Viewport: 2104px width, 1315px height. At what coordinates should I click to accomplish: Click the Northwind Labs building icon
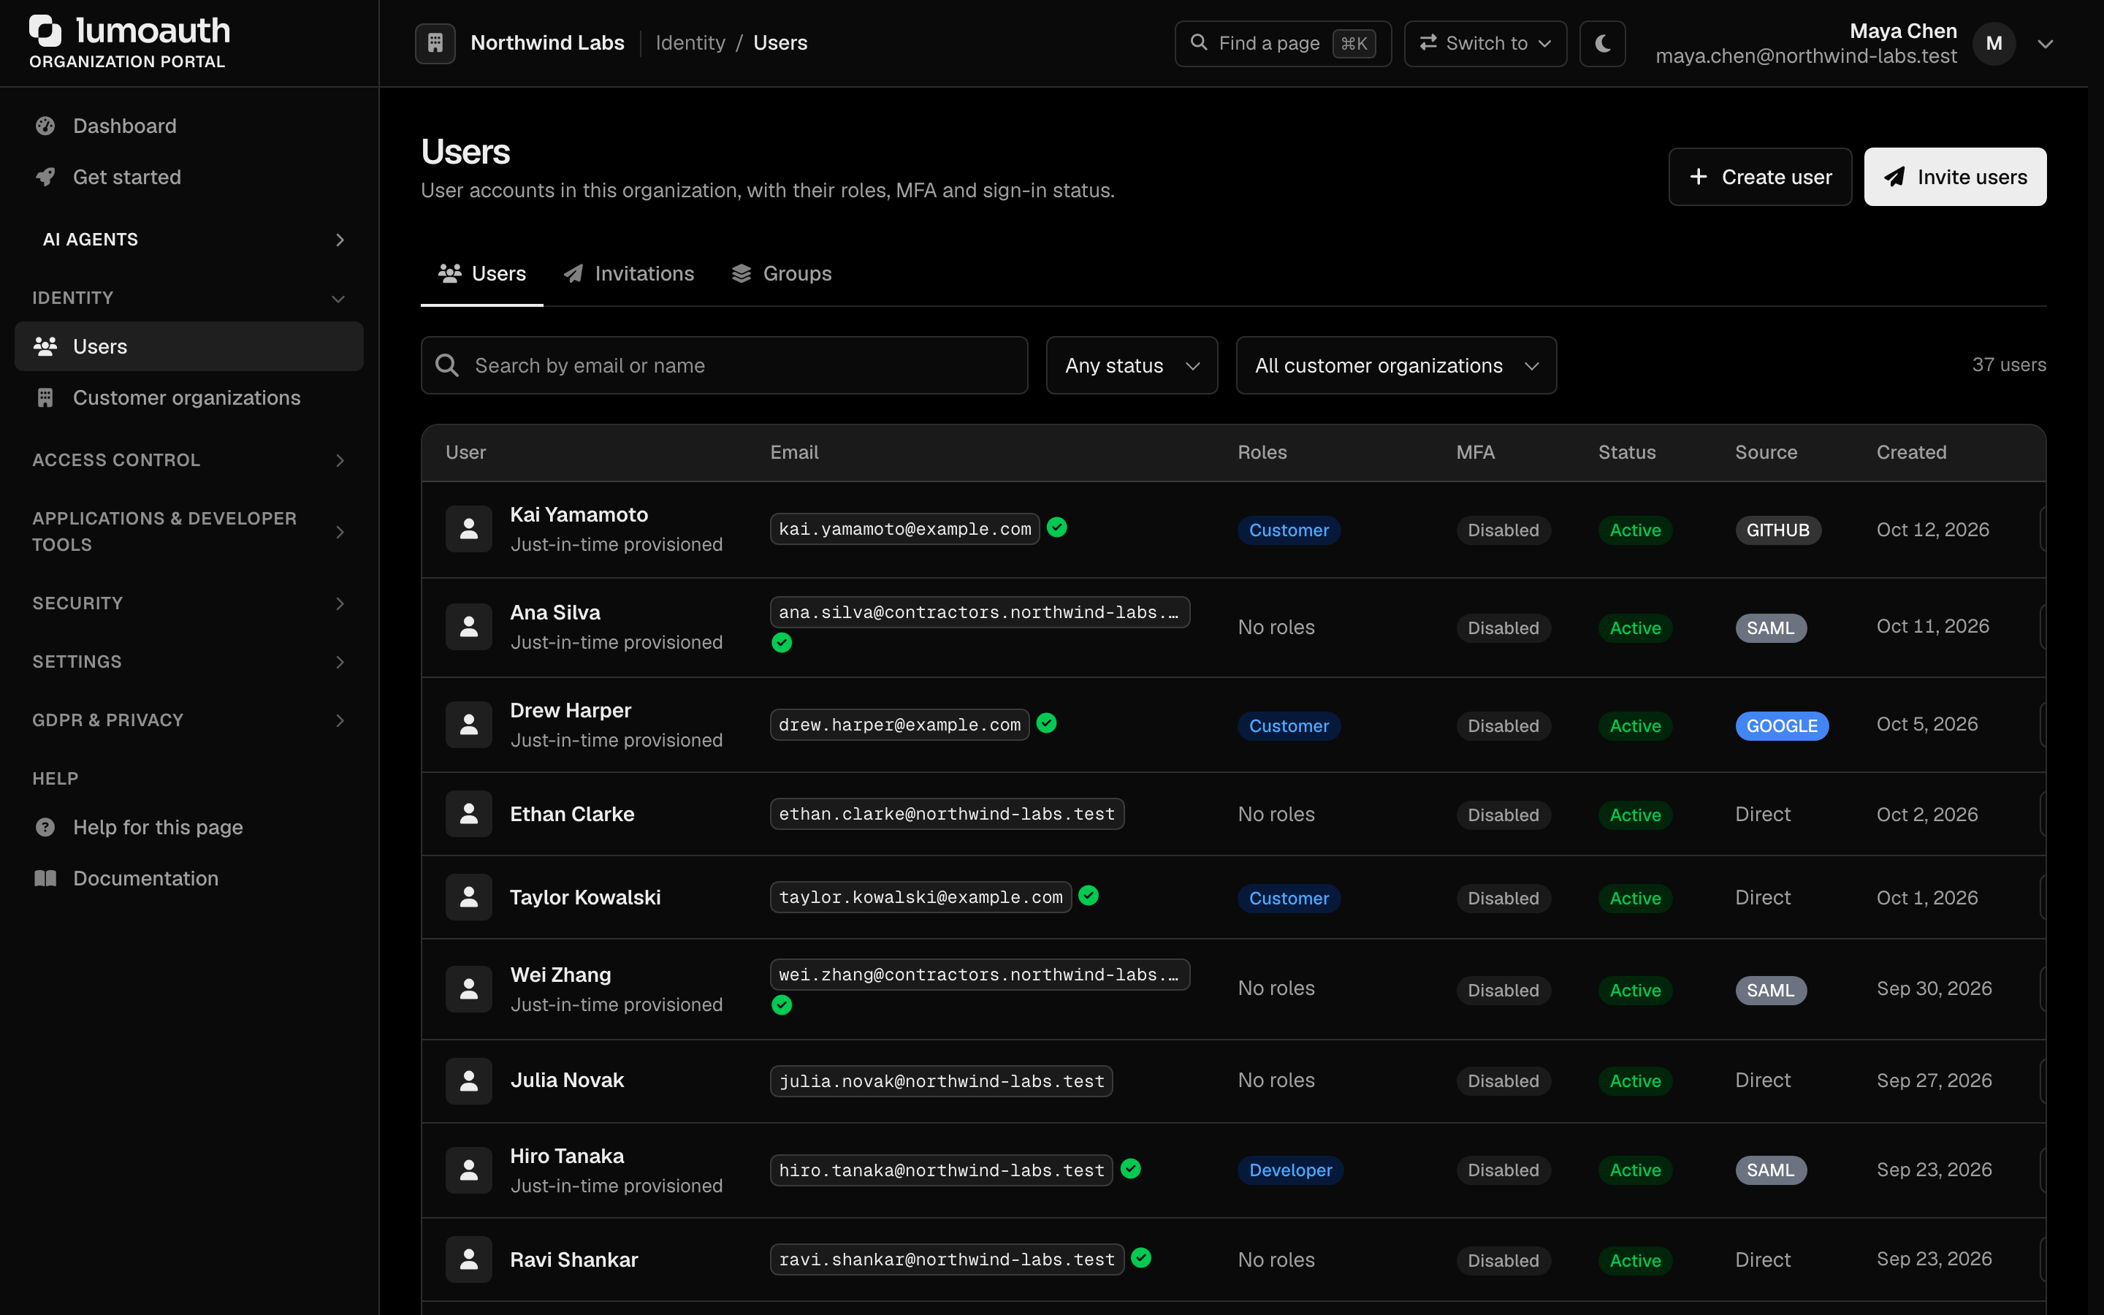(x=435, y=42)
